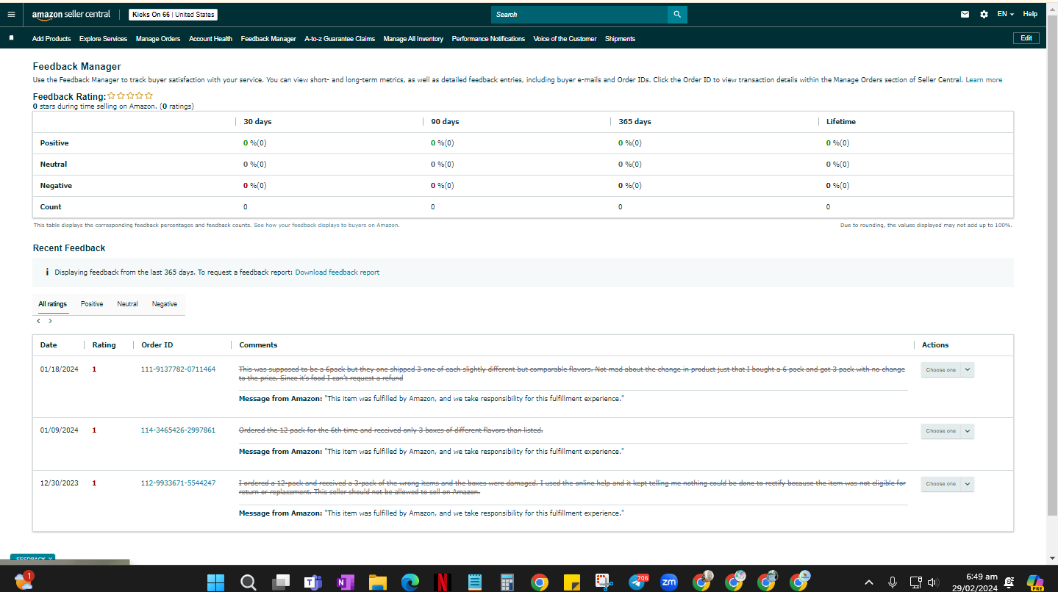
Task: Open Windows taskbar search
Action: [249, 582]
